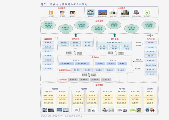Click the delivery truck supply chain image
Screen dimensions: 169x120
point(152,110)
